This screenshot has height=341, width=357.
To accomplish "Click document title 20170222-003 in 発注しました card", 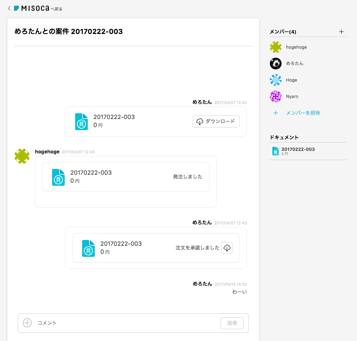I will coord(91,173).
